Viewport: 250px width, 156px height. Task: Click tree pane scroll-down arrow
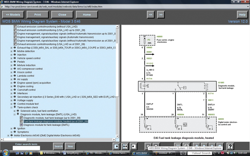[x=117, y=136]
